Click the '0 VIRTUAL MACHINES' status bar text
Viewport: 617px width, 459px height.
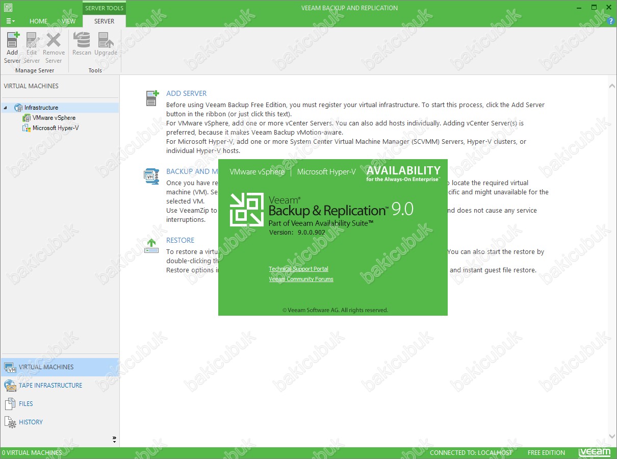(32, 453)
